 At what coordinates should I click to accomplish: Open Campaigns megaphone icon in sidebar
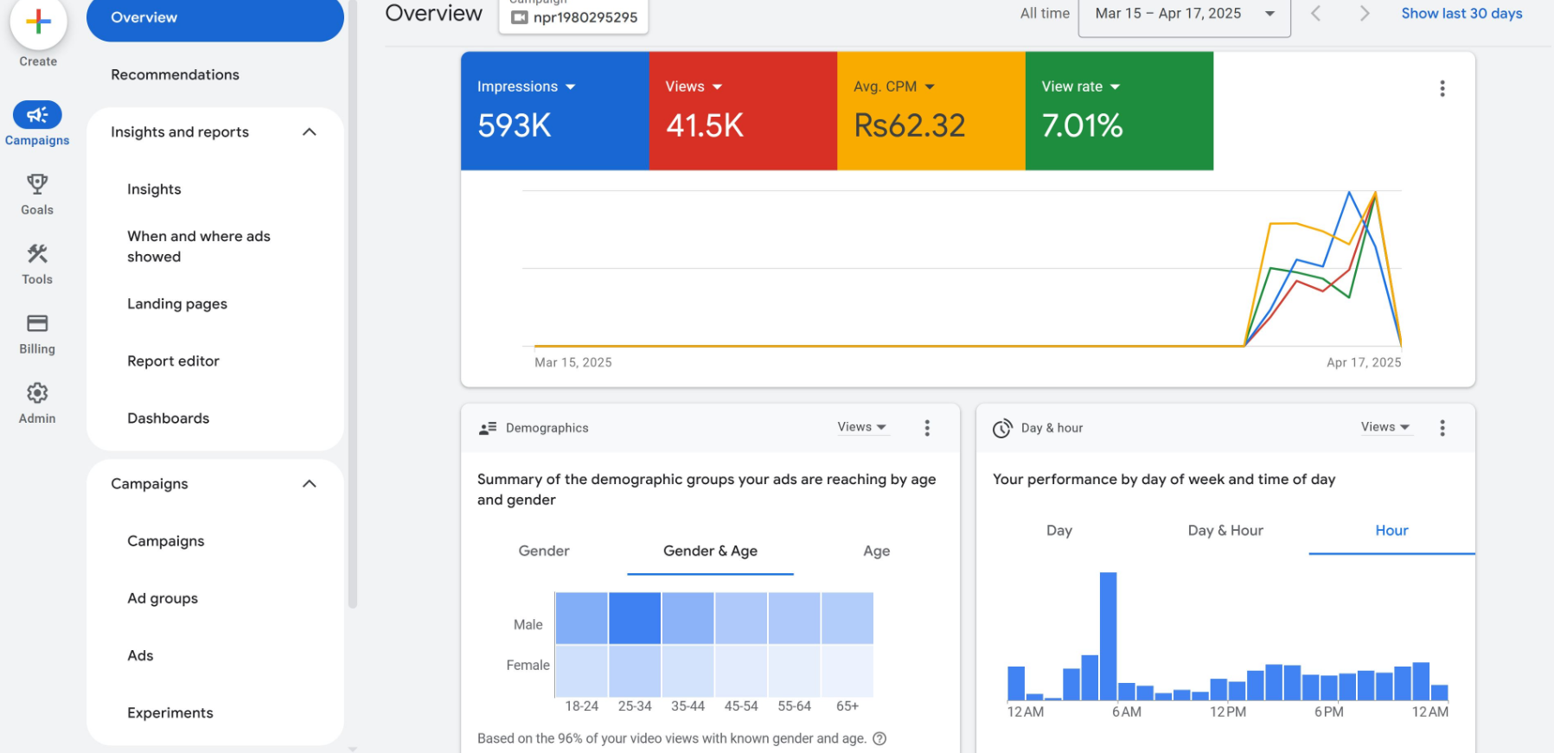(x=37, y=115)
